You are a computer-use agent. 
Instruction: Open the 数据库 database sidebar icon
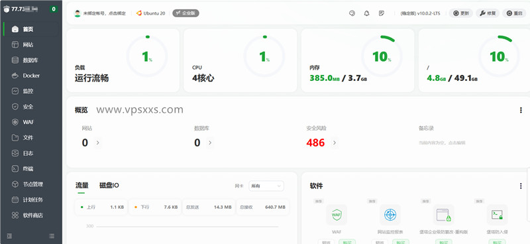[15, 60]
